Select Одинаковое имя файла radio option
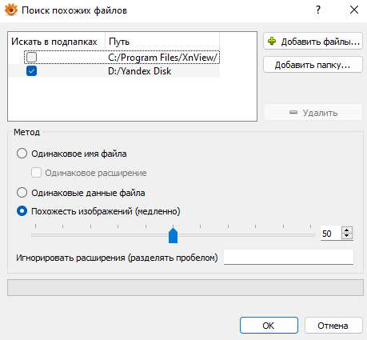Viewport: 367px width, 340px height. pyautogui.click(x=22, y=154)
